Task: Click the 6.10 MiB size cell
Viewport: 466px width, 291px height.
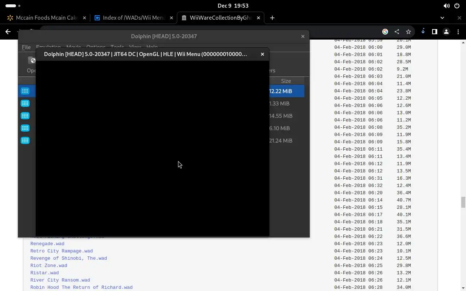Action: [279, 128]
